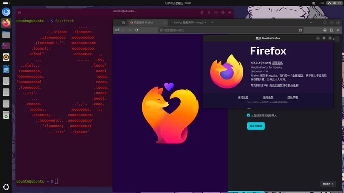
Task: Open Firefox View at the tab bar's left
Action: click(123, 23)
